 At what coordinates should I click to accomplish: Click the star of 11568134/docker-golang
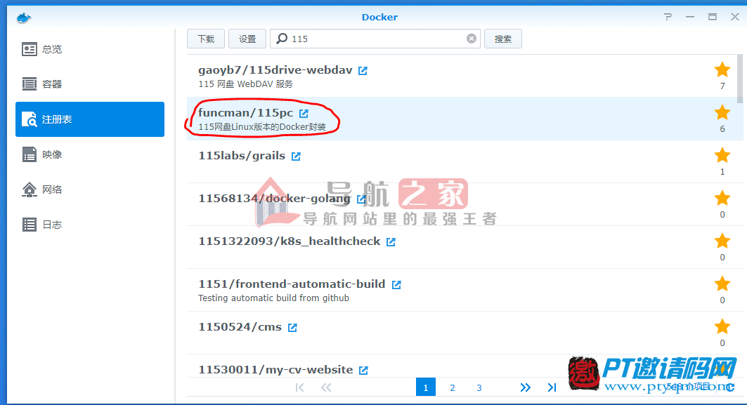pyautogui.click(x=722, y=198)
